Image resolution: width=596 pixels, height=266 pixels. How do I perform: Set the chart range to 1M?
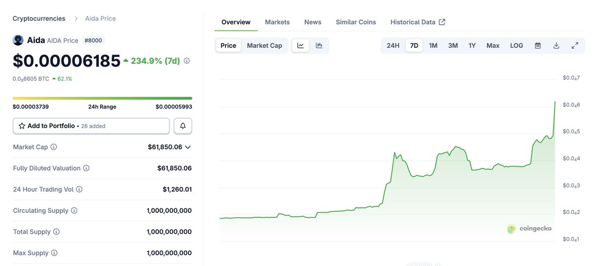433,46
